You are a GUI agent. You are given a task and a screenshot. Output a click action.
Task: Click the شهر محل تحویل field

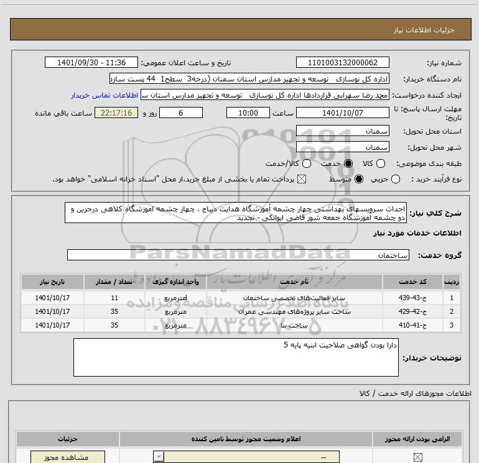click(342, 147)
